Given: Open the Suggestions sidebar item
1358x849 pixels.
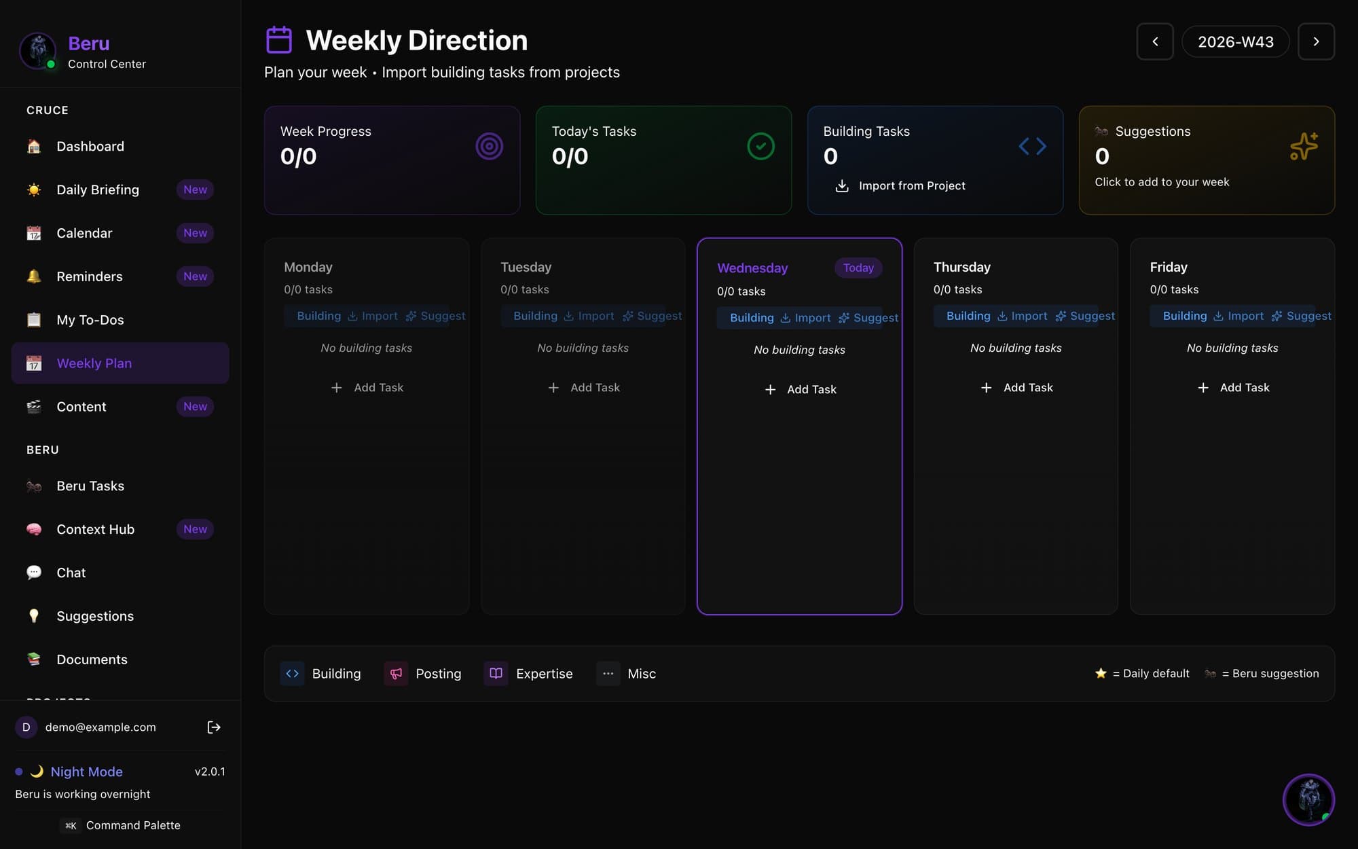Looking at the screenshot, I should click(x=120, y=616).
